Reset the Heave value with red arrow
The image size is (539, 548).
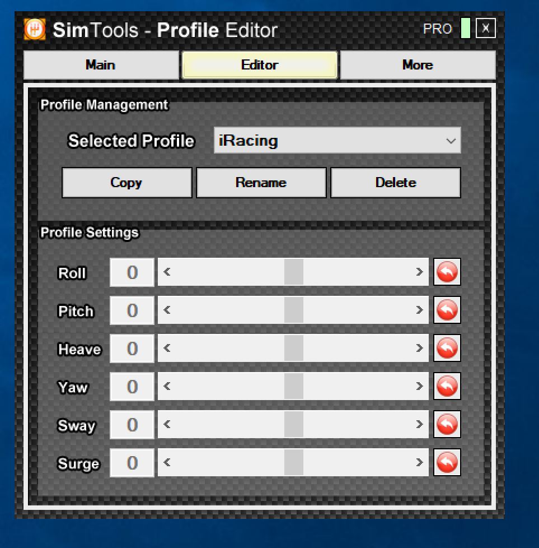click(x=447, y=349)
